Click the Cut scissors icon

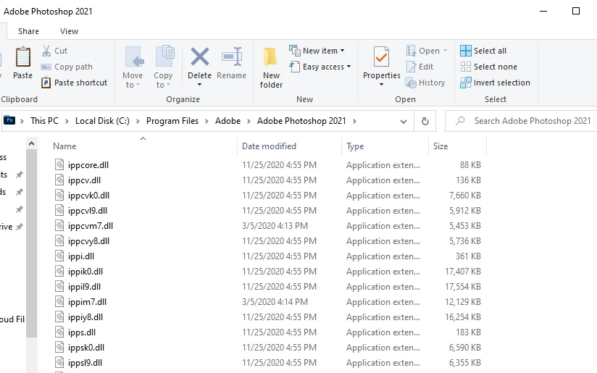(46, 51)
